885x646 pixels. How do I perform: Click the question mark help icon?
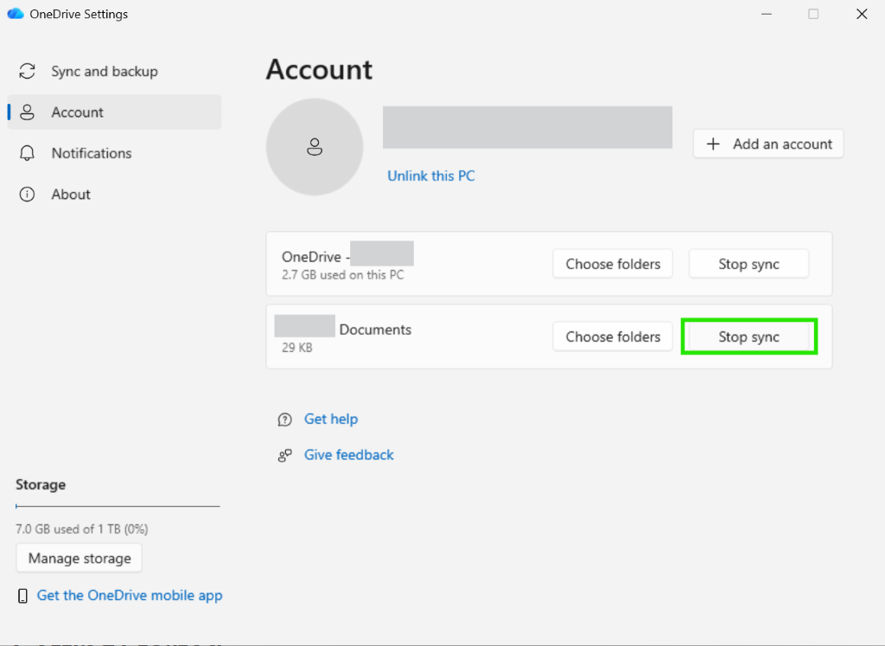coord(285,419)
